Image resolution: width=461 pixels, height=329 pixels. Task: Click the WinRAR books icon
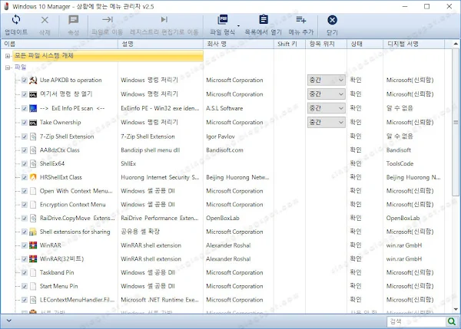[x=33, y=245]
